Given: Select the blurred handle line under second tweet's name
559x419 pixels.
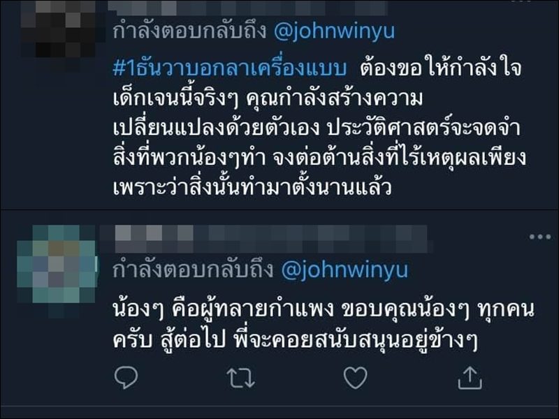Looking at the screenshot, I should click(x=273, y=247).
